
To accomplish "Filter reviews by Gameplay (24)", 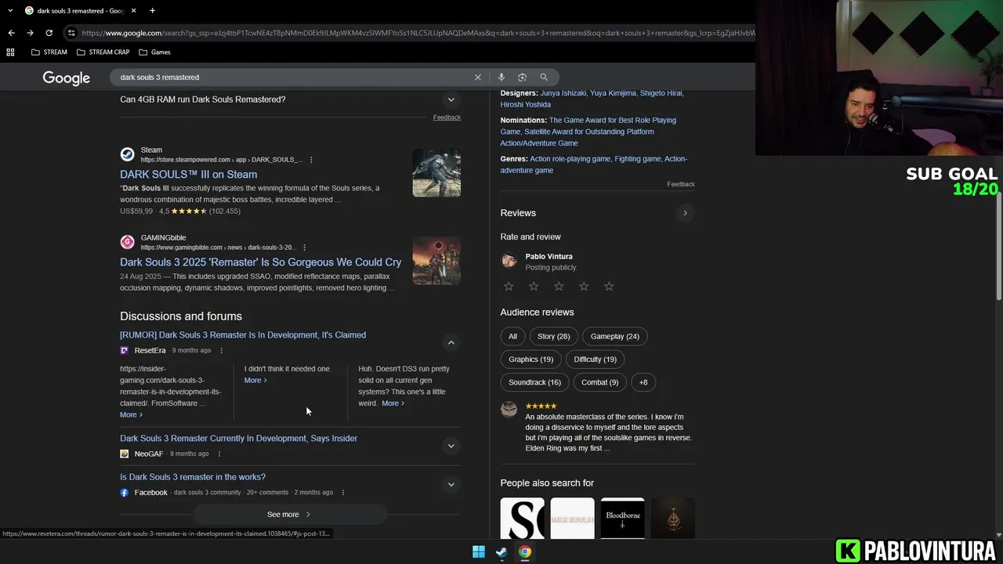I will (x=615, y=336).
